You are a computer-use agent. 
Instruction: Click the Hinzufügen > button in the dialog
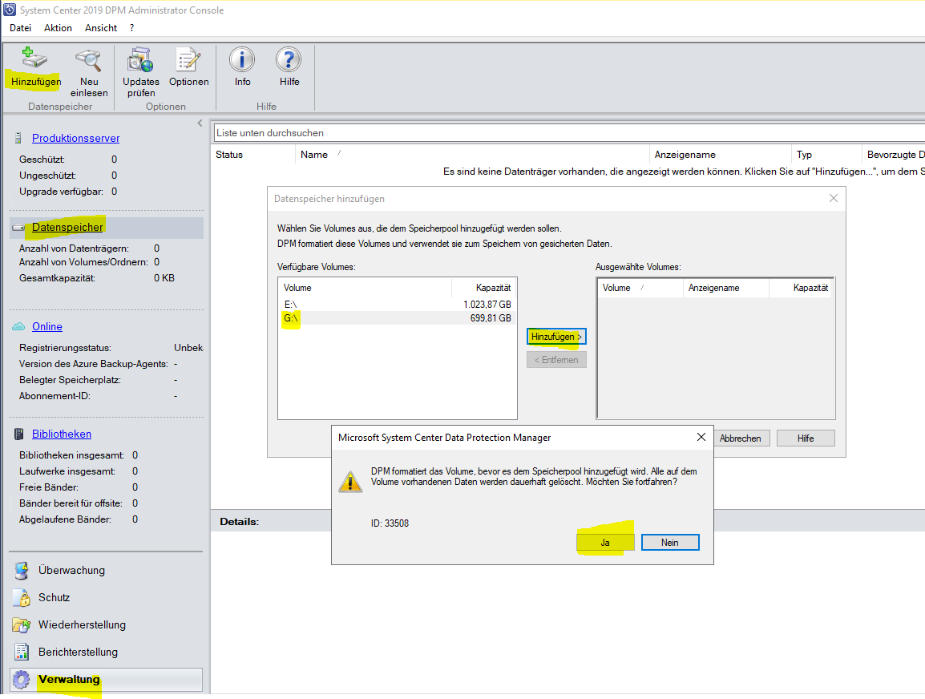click(556, 336)
